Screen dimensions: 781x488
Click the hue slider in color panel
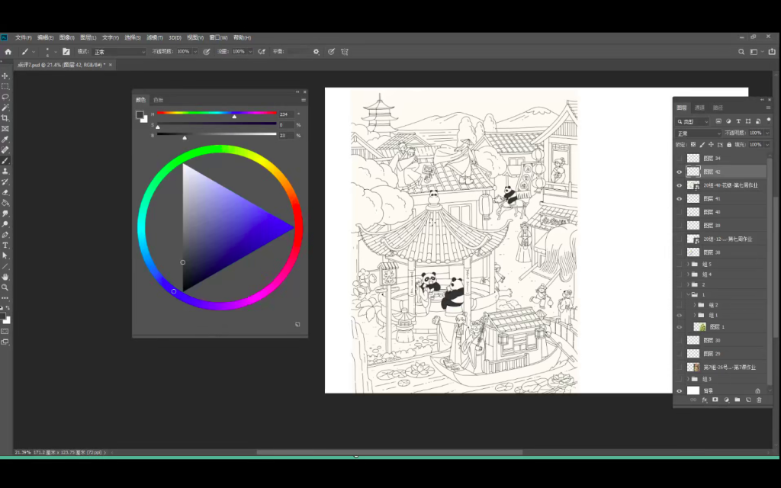click(x=217, y=113)
